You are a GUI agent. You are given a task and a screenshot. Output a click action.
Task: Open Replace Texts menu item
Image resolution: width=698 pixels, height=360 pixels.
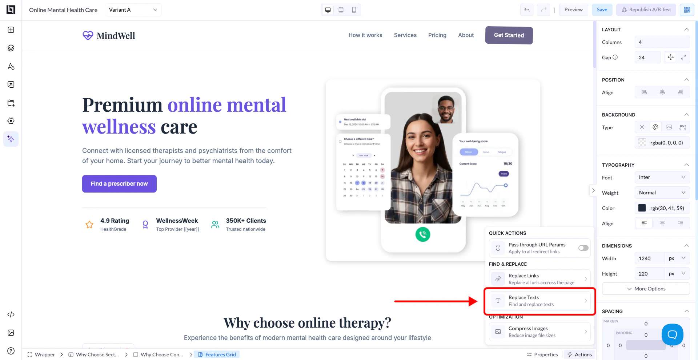click(x=539, y=301)
